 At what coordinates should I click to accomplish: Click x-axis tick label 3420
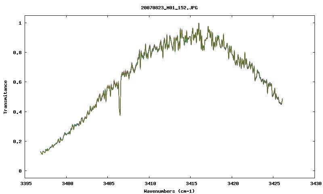pos(233,183)
